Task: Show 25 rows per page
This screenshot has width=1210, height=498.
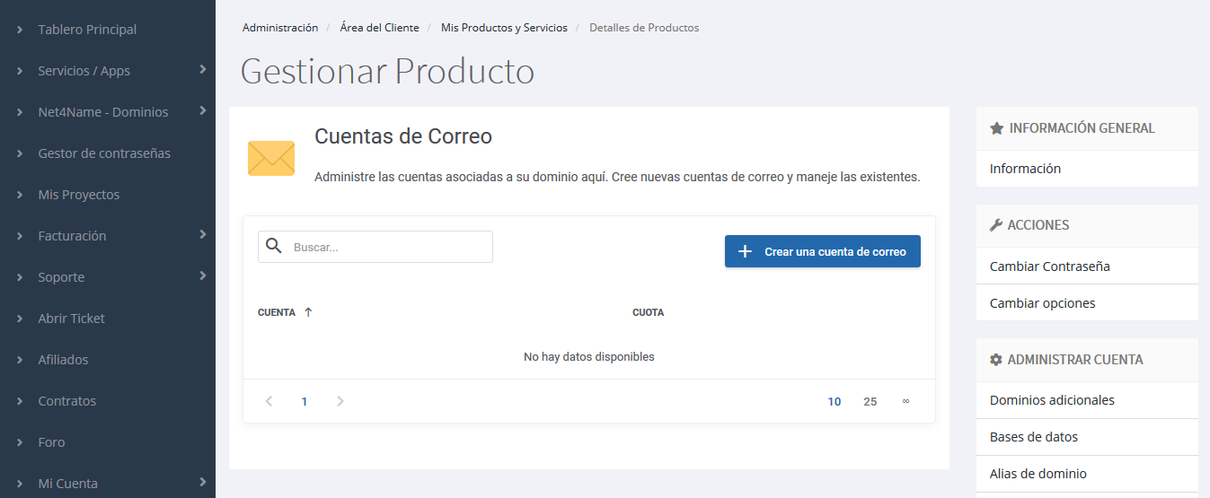Action: 870,401
